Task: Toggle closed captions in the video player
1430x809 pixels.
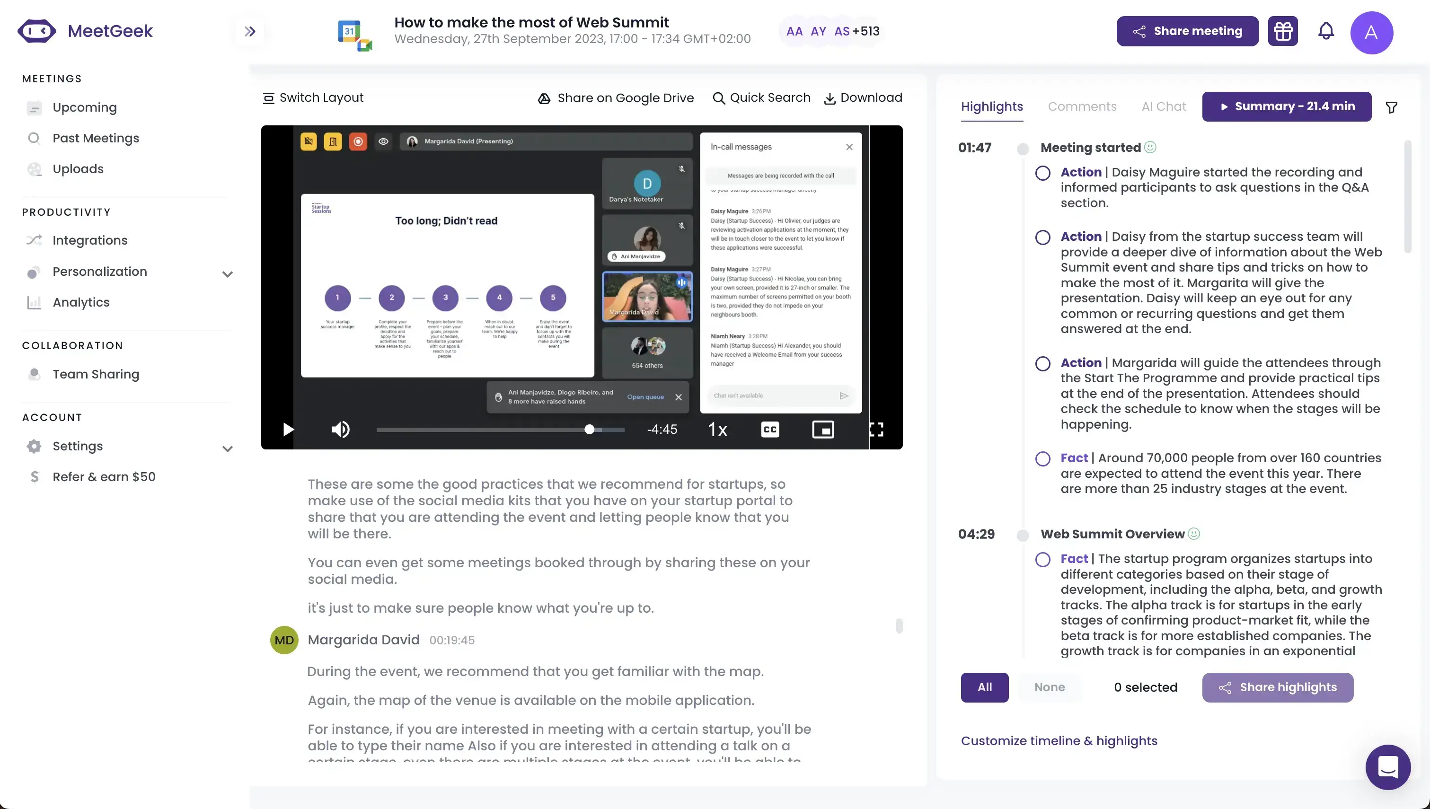Action: (x=770, y=429)
